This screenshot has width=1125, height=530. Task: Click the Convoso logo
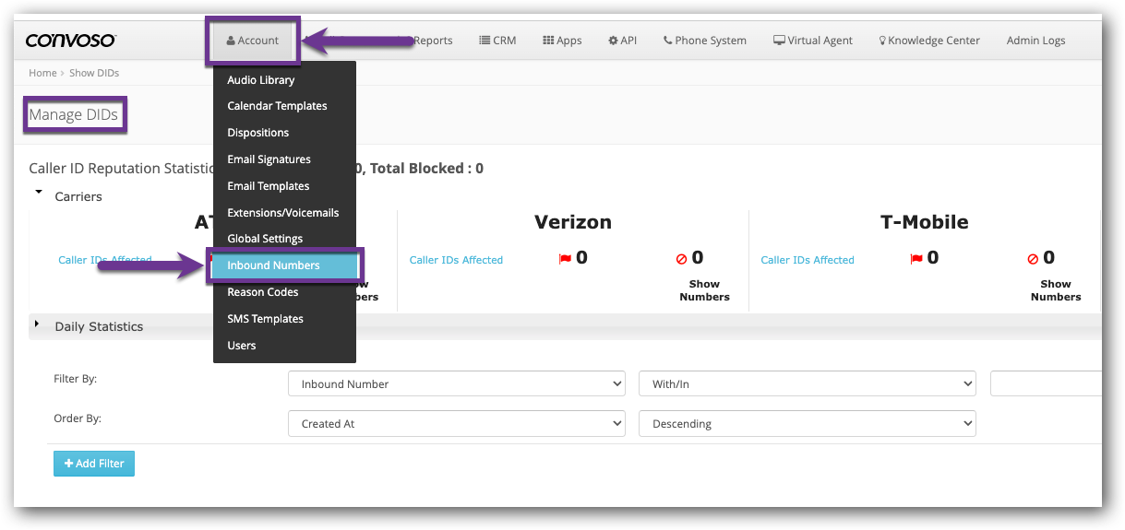click(70, 41)
